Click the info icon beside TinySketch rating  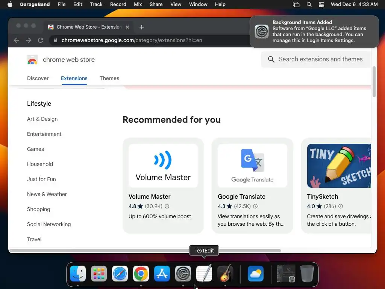pos(341,206)
